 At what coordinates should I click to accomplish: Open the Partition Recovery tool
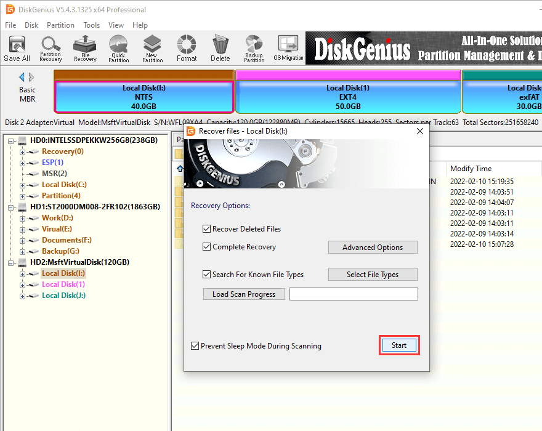click(x=51, y=49)
